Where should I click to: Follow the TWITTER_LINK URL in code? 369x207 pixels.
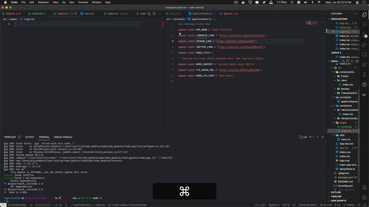240,47
